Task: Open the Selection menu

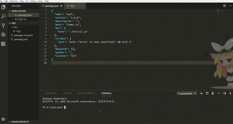Action: click(14, 1)
